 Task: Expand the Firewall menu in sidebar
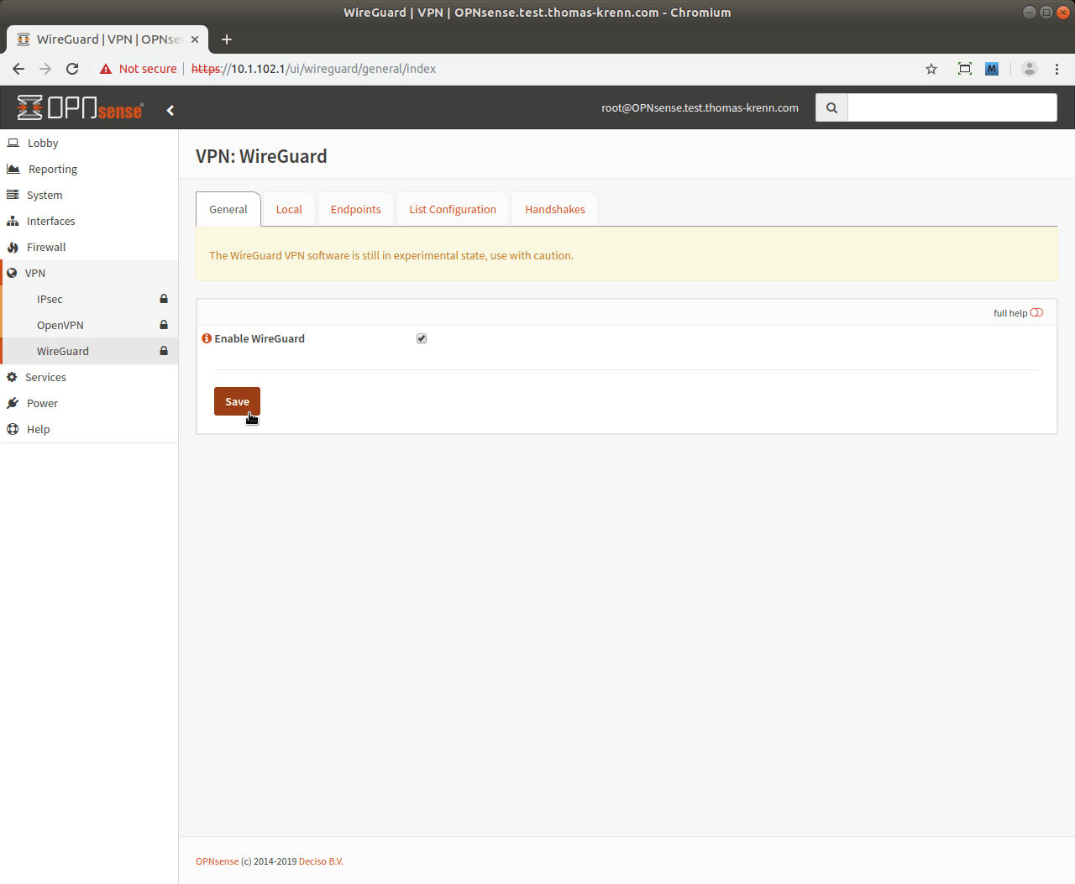coord(46,247)
